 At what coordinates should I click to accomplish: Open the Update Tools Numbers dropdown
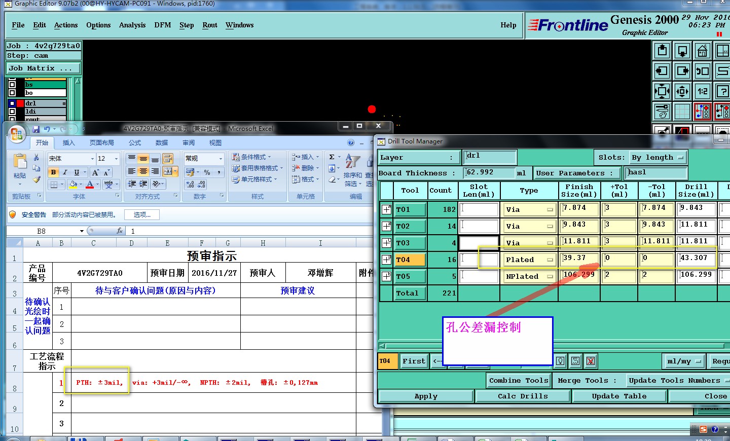coord(678,381)
